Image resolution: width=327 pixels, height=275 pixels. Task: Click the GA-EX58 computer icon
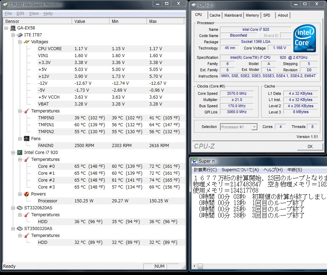(13, 28)
